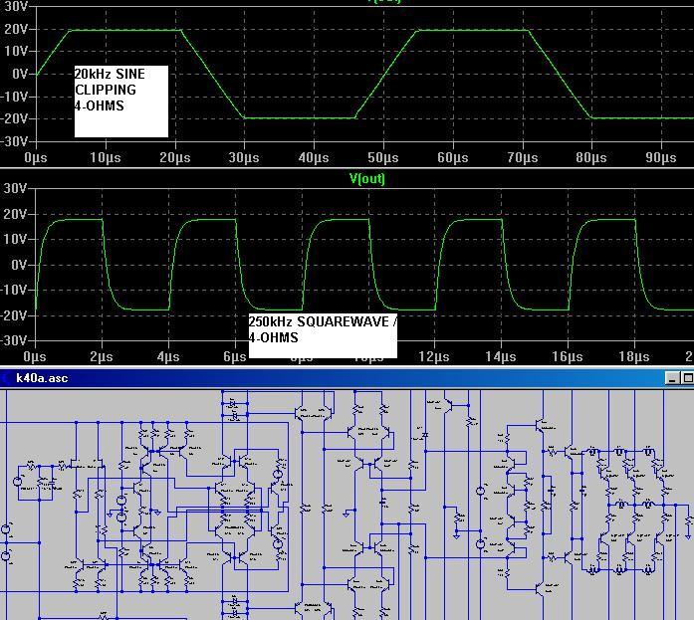The height and width of the screenshot is (620, 694).
Task: Click the LTspice icon in the k40a.asc title bar
Action: (6, 378)
